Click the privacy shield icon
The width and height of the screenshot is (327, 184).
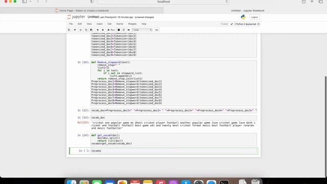(92, 2)
